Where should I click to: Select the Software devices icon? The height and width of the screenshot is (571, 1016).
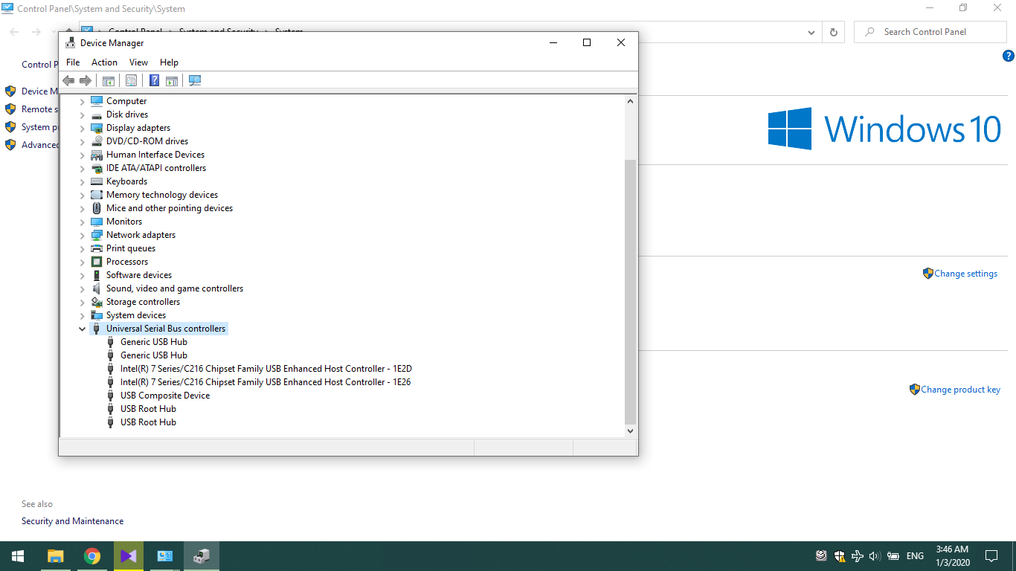pos(97,275)
